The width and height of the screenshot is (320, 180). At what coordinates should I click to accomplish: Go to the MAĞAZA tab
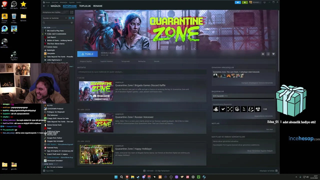tap(55, 6)
